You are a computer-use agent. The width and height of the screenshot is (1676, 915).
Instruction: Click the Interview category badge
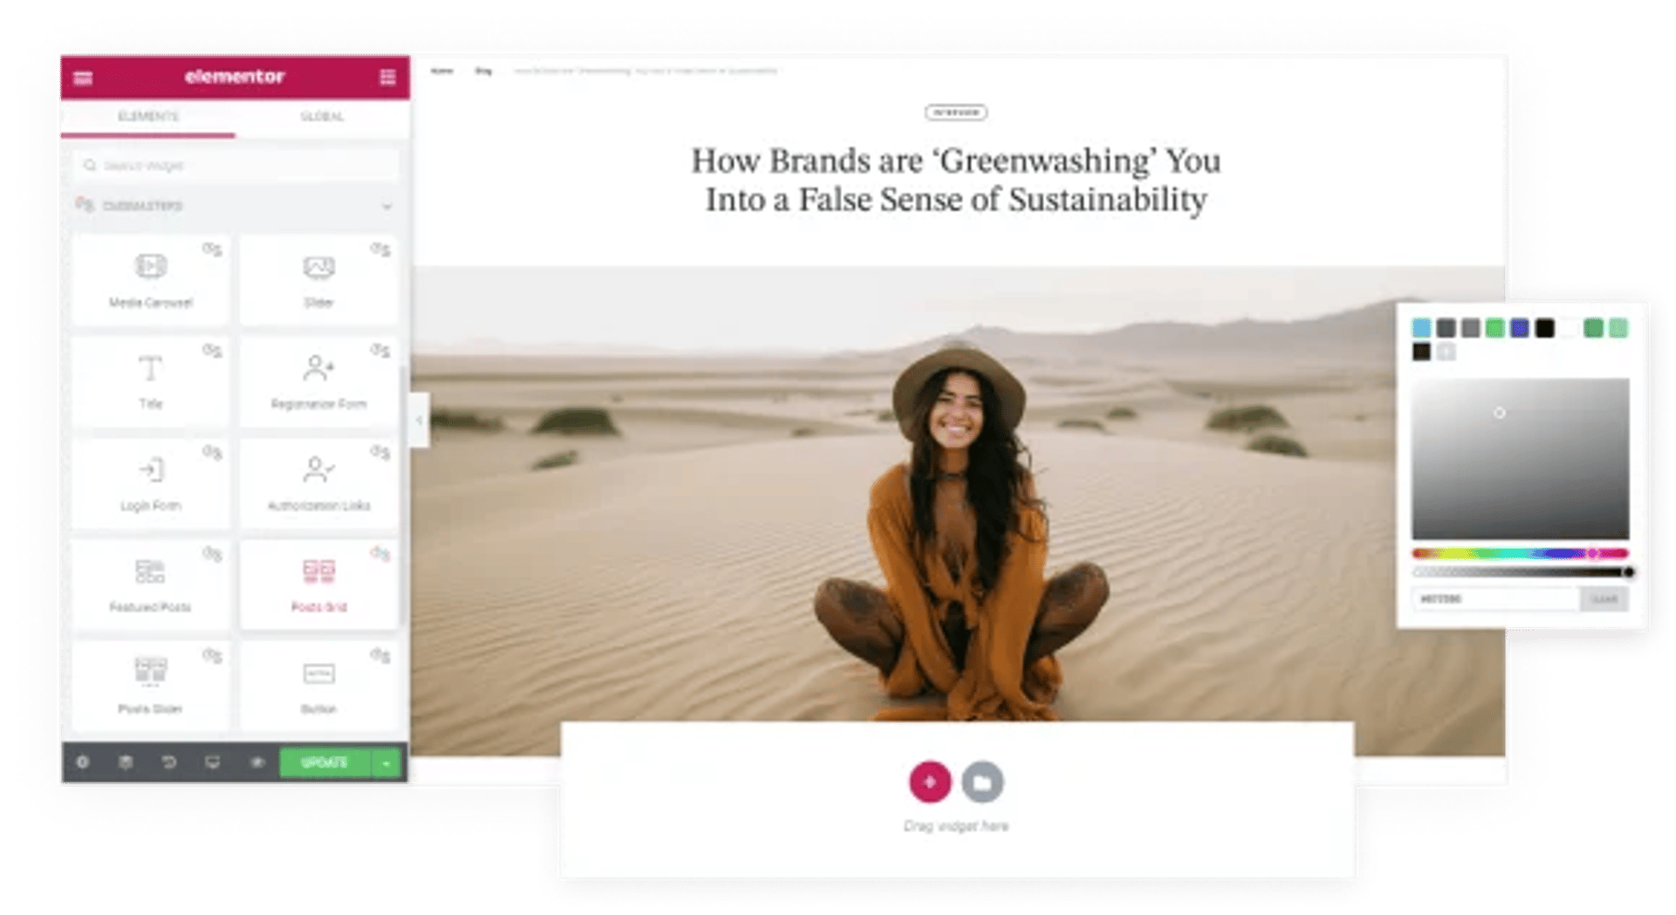coord(956,113)
